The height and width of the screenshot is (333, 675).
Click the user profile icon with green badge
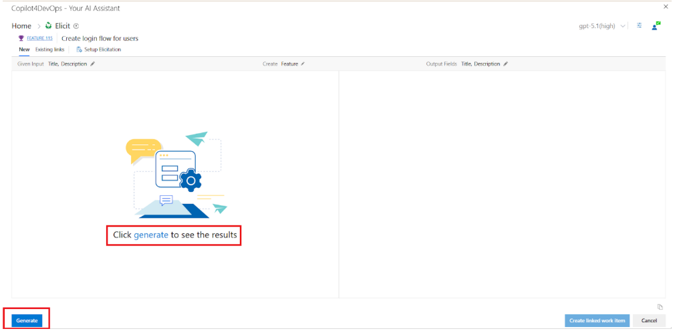(x=656, y=25)
